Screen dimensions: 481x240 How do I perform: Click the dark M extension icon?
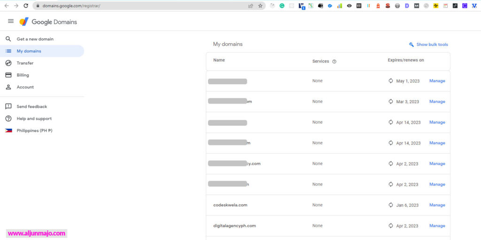(x=417, y=6)
